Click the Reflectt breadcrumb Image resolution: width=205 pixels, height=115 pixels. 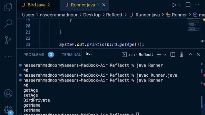pos(114,15)
